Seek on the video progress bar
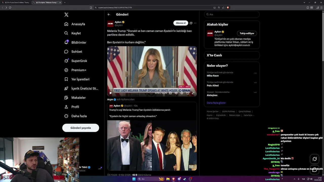The height and width of the screenshot is (182, 324). (152, 89)
